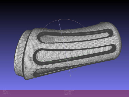129x97 pixels.
Task: Click the Mesh name line in the info bar
Action: coord(69,91)
